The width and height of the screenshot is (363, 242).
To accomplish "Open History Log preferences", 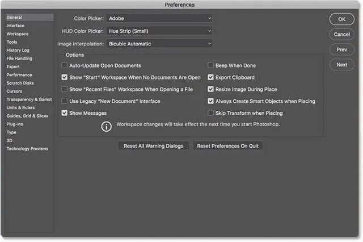I will pyautogui.click(x=18, y=51).
